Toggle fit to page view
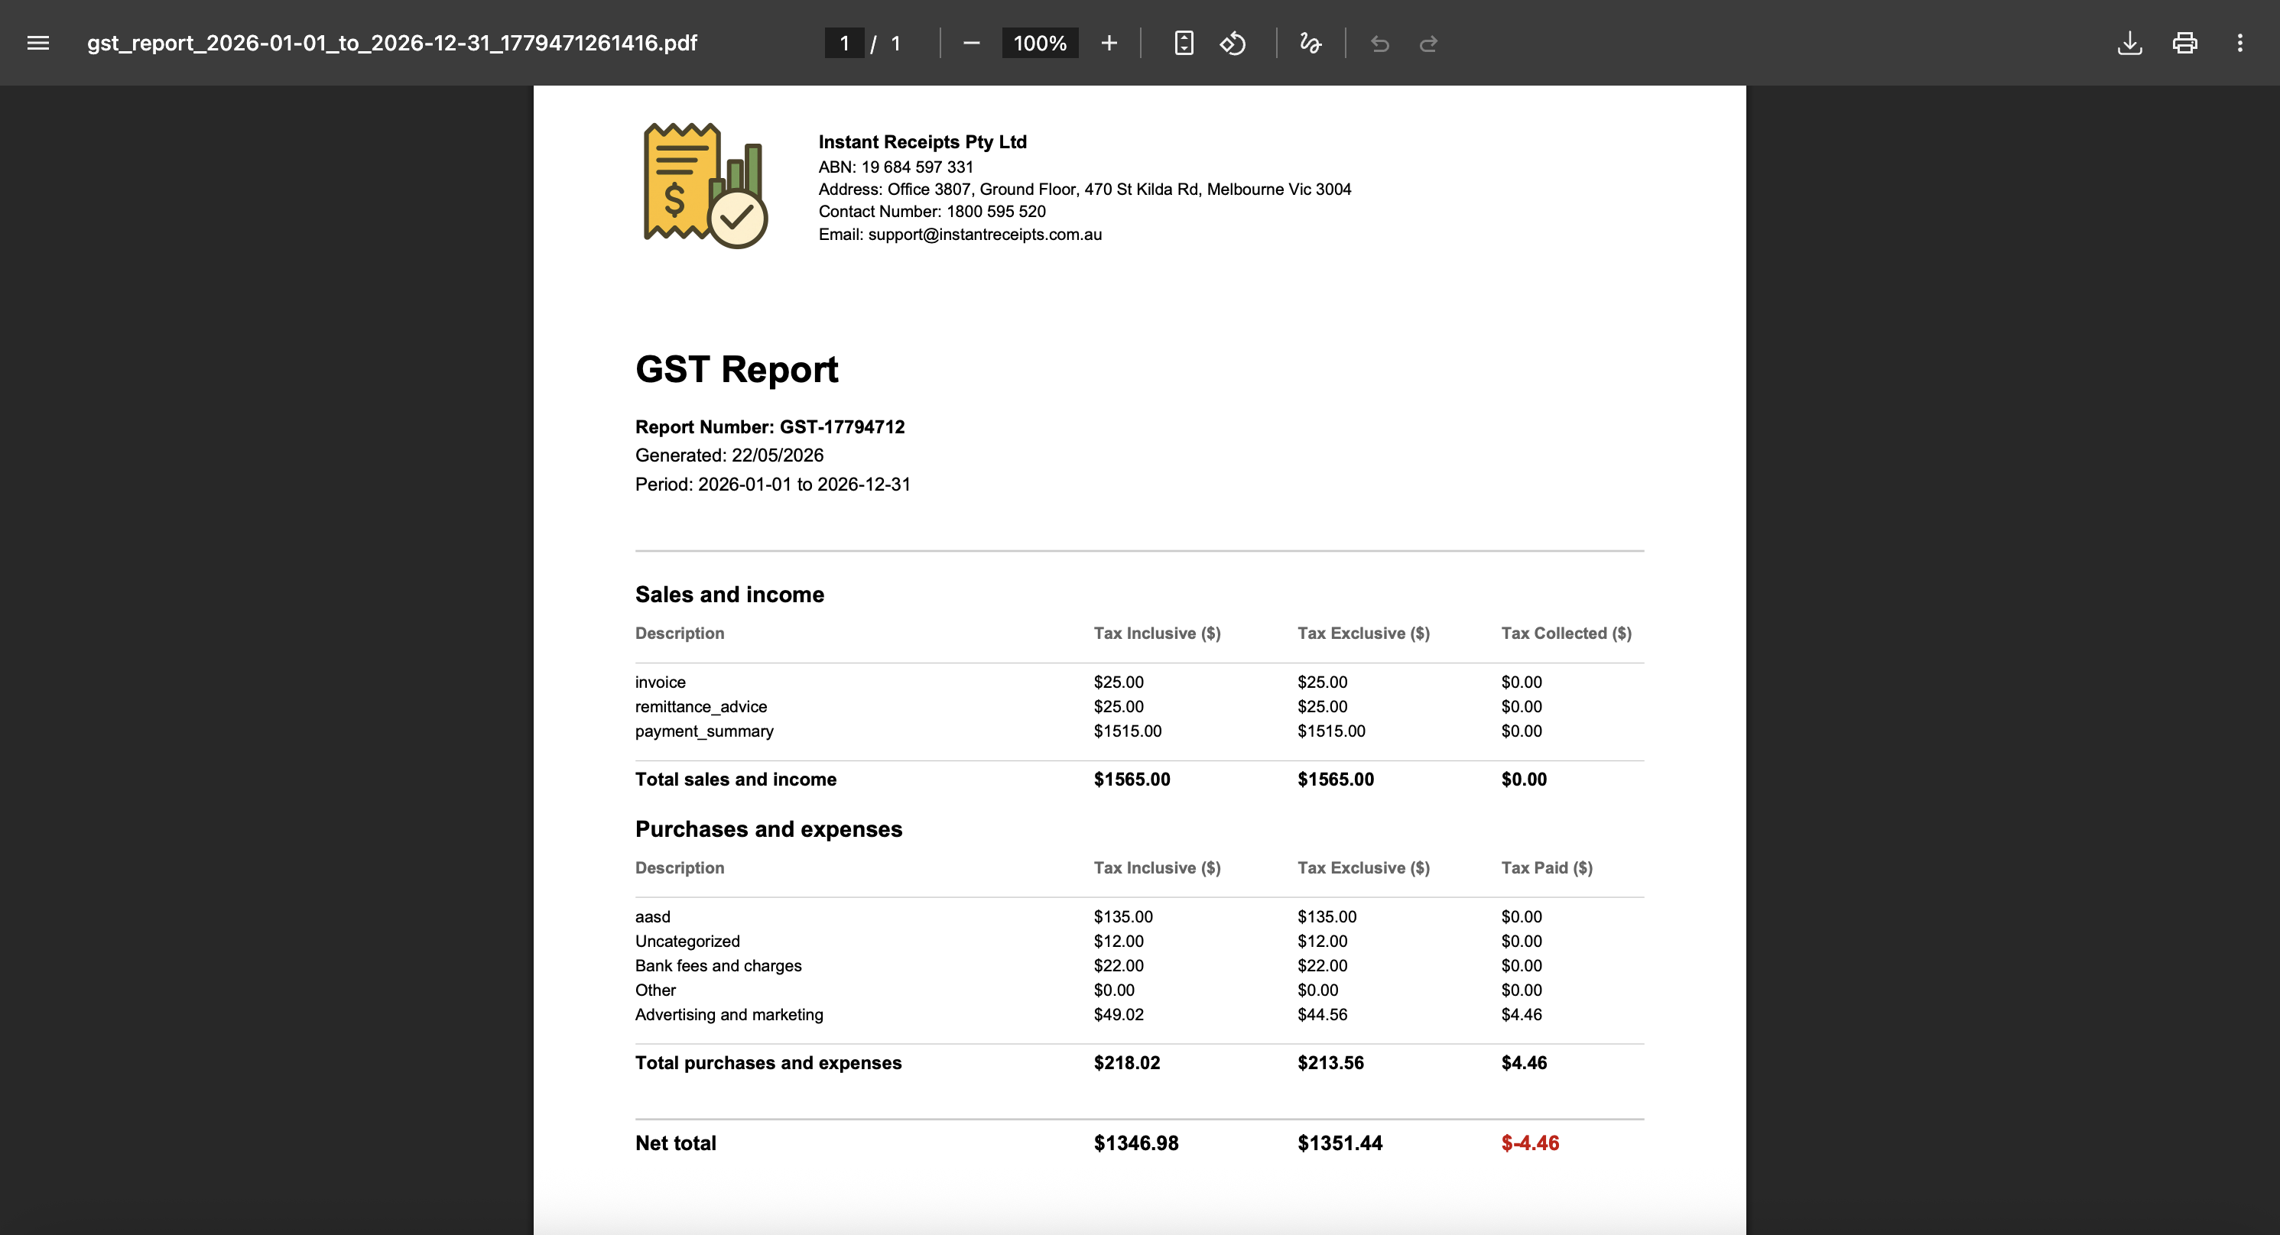This screenshot has height=1235, width=2280. [1184, 43]
